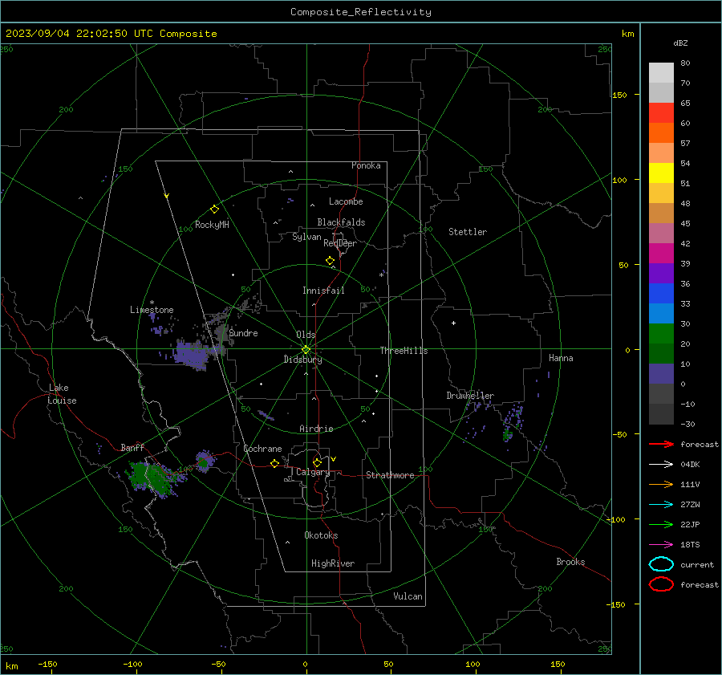Click the Ponoka label
This screenshot has width=722, height=675.
click(x=366, y=165)
